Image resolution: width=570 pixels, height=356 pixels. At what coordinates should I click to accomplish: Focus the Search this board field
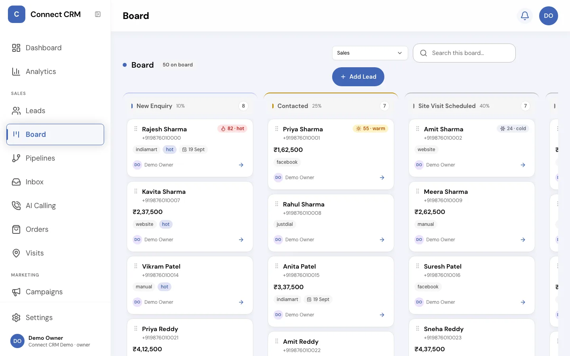pyautogui.click(x=464, y=53)
